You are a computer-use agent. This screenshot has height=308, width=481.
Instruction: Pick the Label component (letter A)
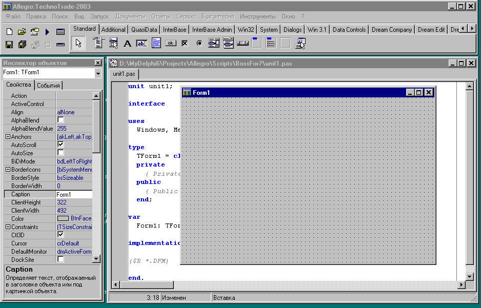tap(127, 44)
